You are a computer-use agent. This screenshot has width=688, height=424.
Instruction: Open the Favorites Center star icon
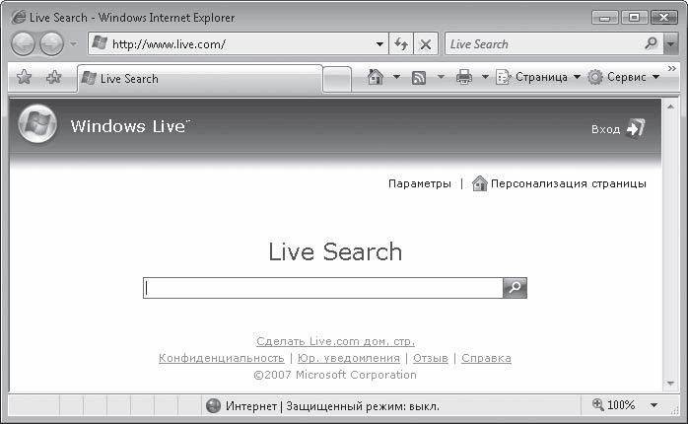click(25, 78)
